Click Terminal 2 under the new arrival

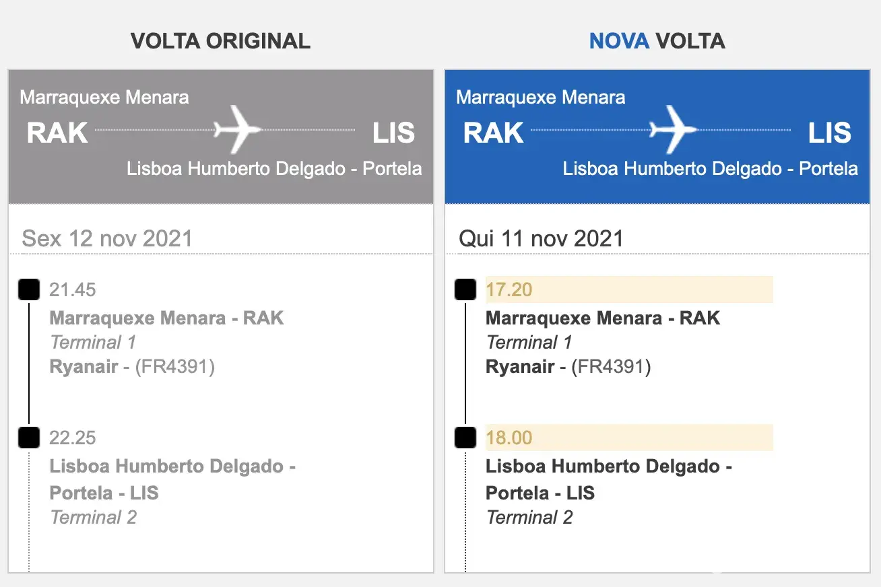pyautogui.click(x=529, y=518)
